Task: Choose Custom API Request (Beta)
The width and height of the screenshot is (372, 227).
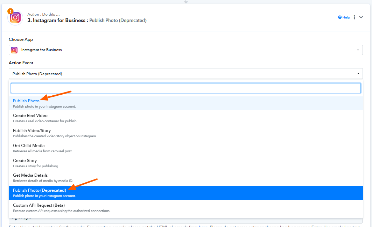Action: (39, 205)
